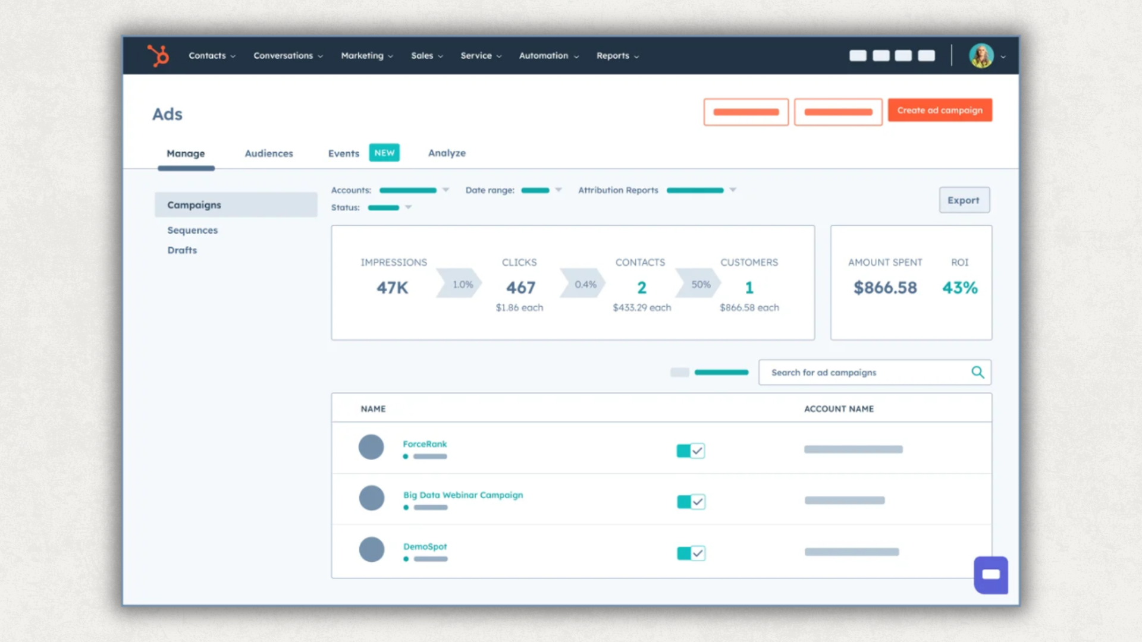
Task: Click the teal bar left of search
Action: (721, 372)
